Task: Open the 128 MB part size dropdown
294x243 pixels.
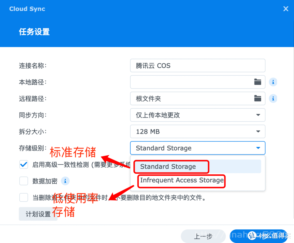Action: pyautogui.click(x=198, y=132)
